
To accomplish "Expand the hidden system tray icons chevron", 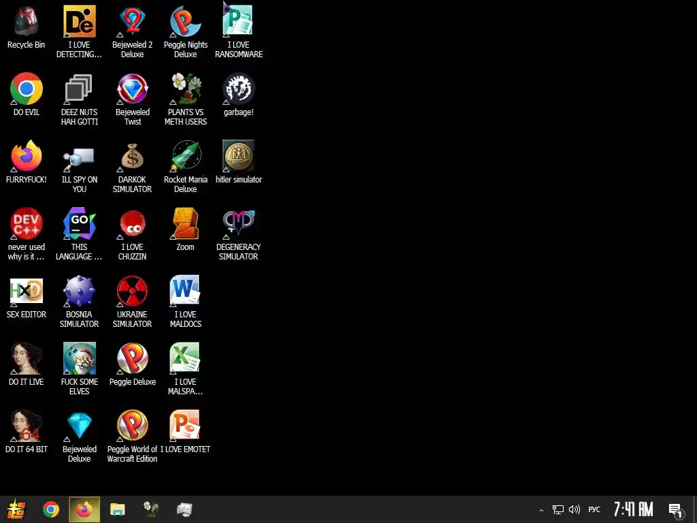I will click(541, 510).
